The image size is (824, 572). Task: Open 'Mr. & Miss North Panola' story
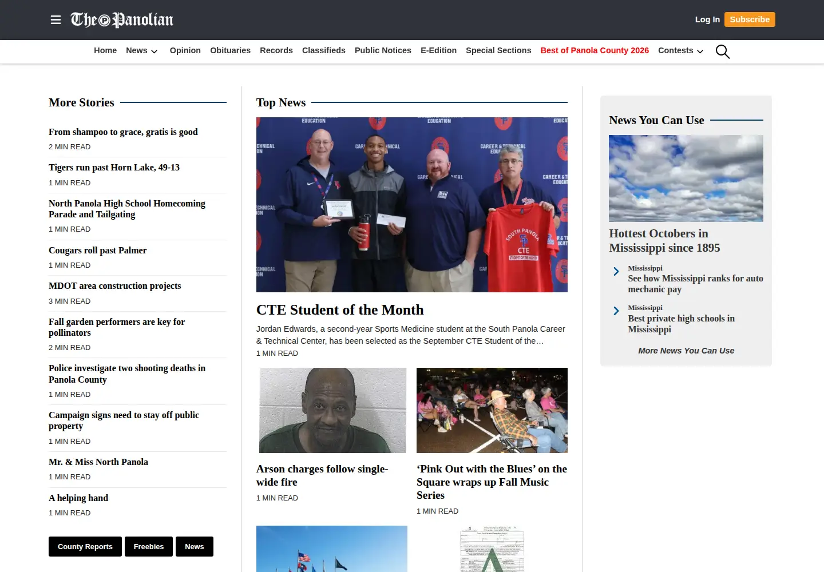[98, 462]
